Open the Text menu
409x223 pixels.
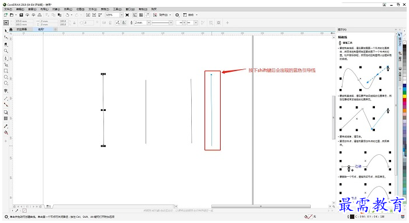92,9
